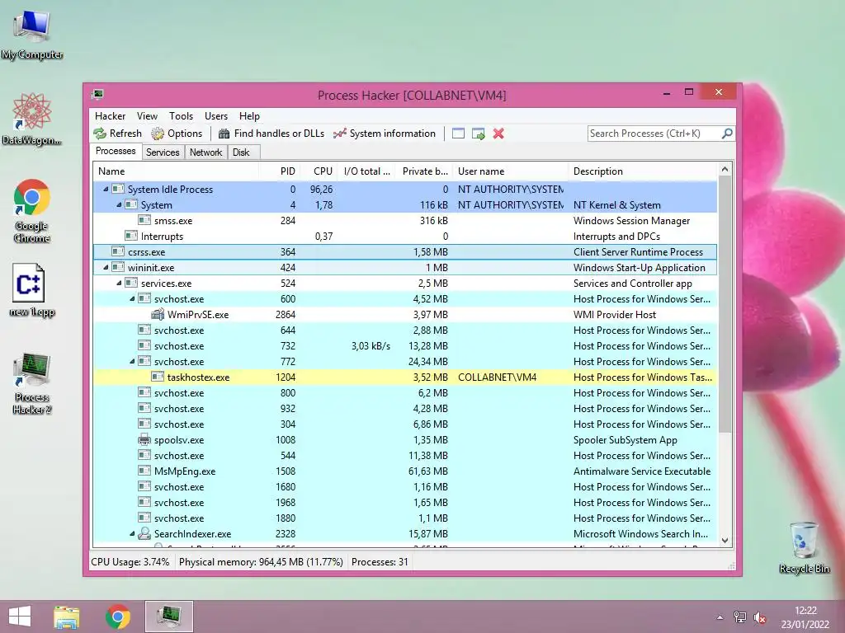Click the muted volume tray icon
The width and height of the screenshot is (845, 633).
760,617
